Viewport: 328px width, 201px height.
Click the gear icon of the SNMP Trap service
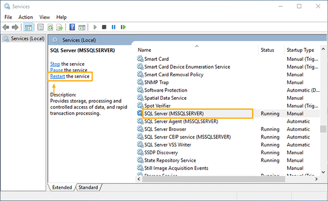[x=140, y=82]
